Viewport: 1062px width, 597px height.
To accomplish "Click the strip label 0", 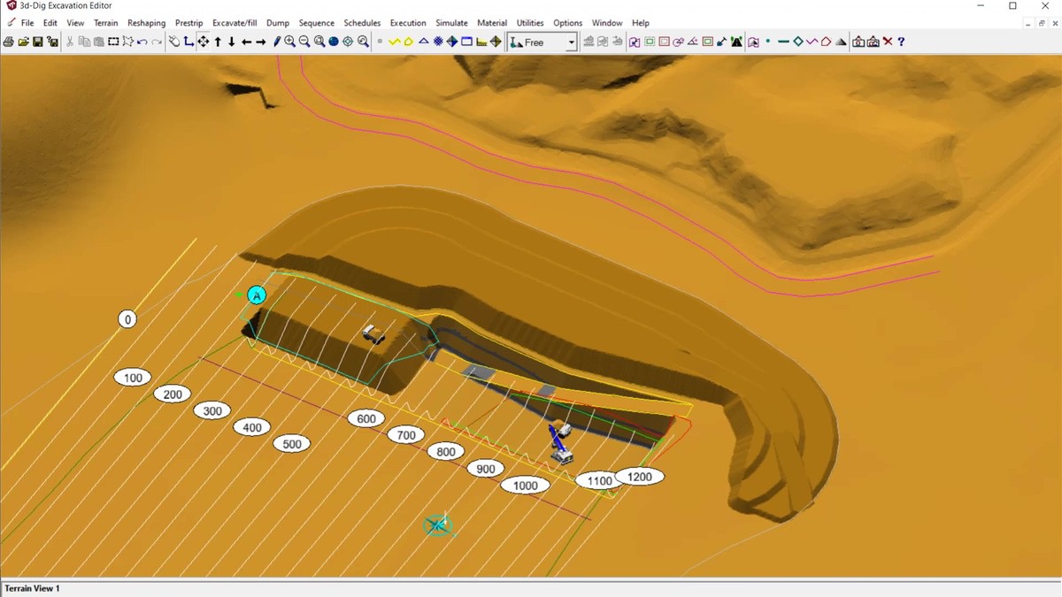I will click(127, 319).
